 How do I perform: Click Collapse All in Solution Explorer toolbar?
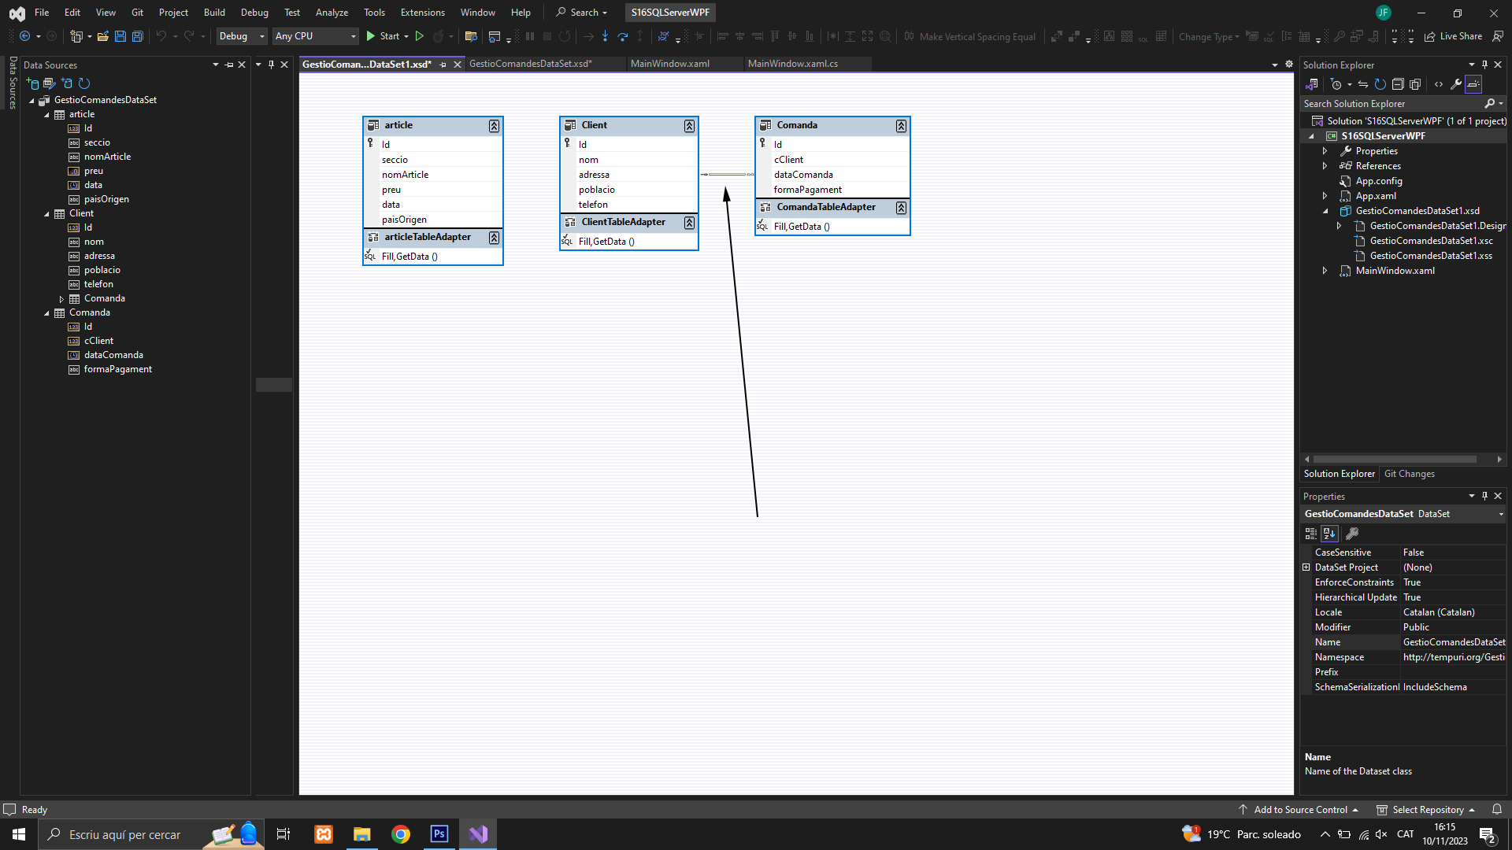(x=1398, y=84)
